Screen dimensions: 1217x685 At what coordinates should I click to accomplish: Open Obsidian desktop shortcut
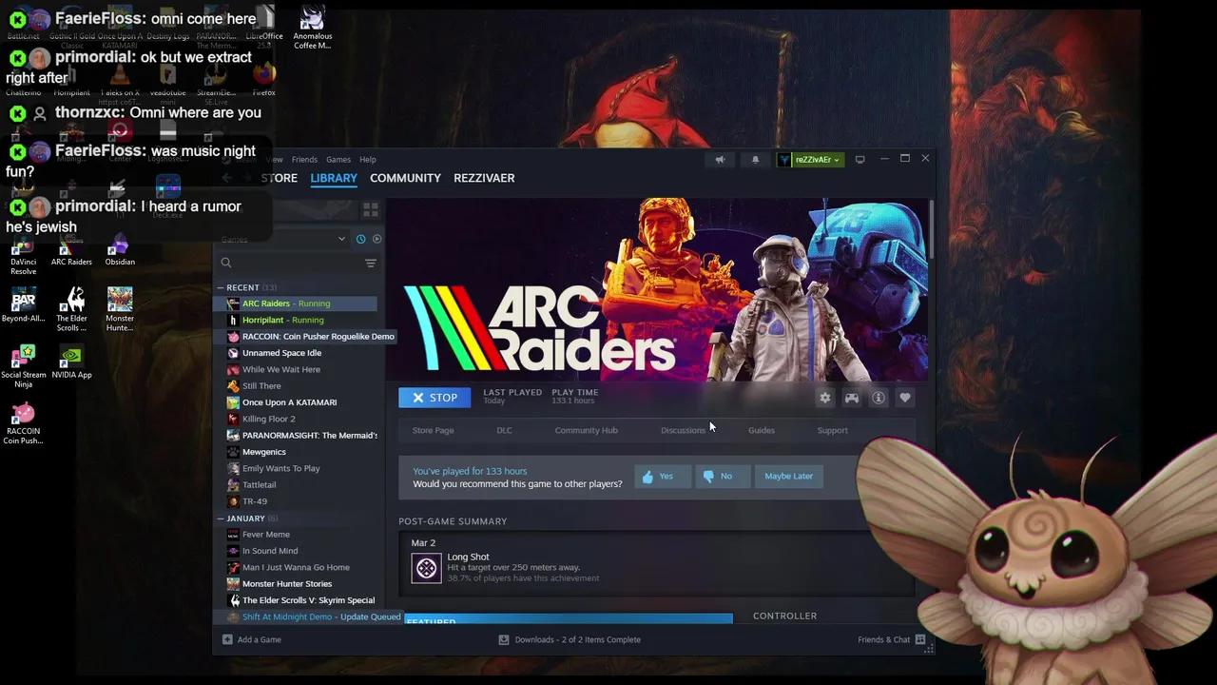tap(120, 250)
